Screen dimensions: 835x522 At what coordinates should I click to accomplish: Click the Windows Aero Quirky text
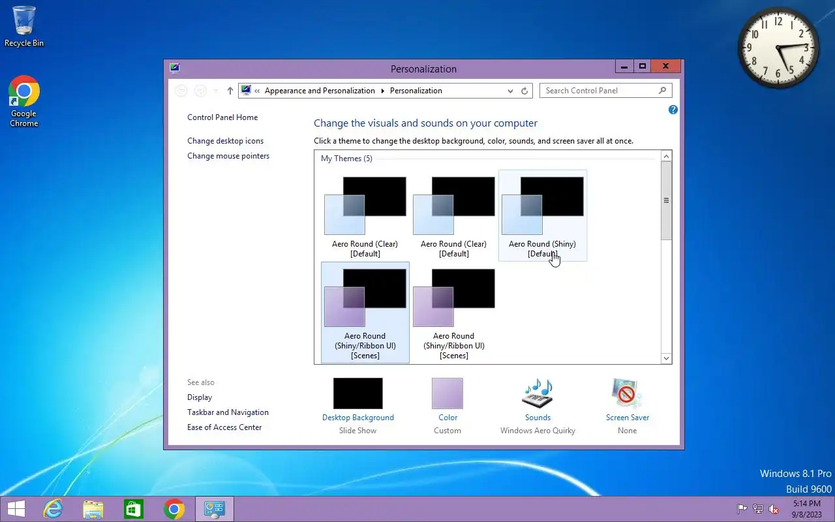[x=538, y=431]
